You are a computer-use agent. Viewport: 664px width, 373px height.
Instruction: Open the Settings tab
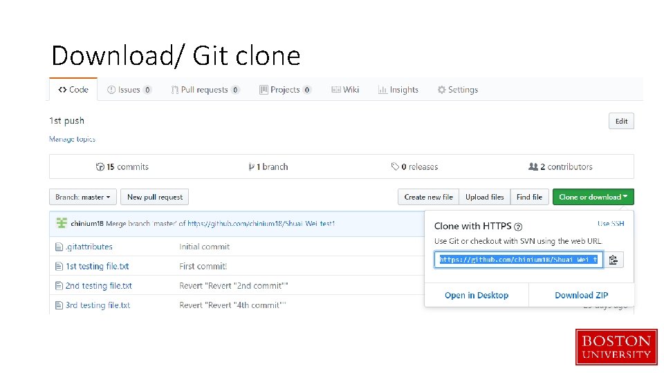(x=457, y=90)
